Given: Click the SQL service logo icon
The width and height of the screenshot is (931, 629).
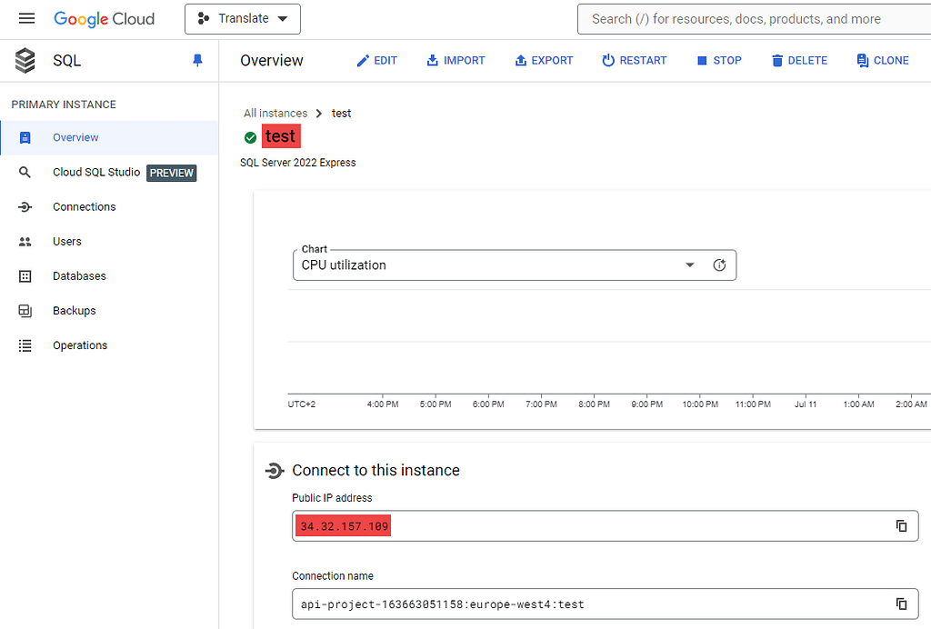Looking at the screenshot, I should 25,60.
